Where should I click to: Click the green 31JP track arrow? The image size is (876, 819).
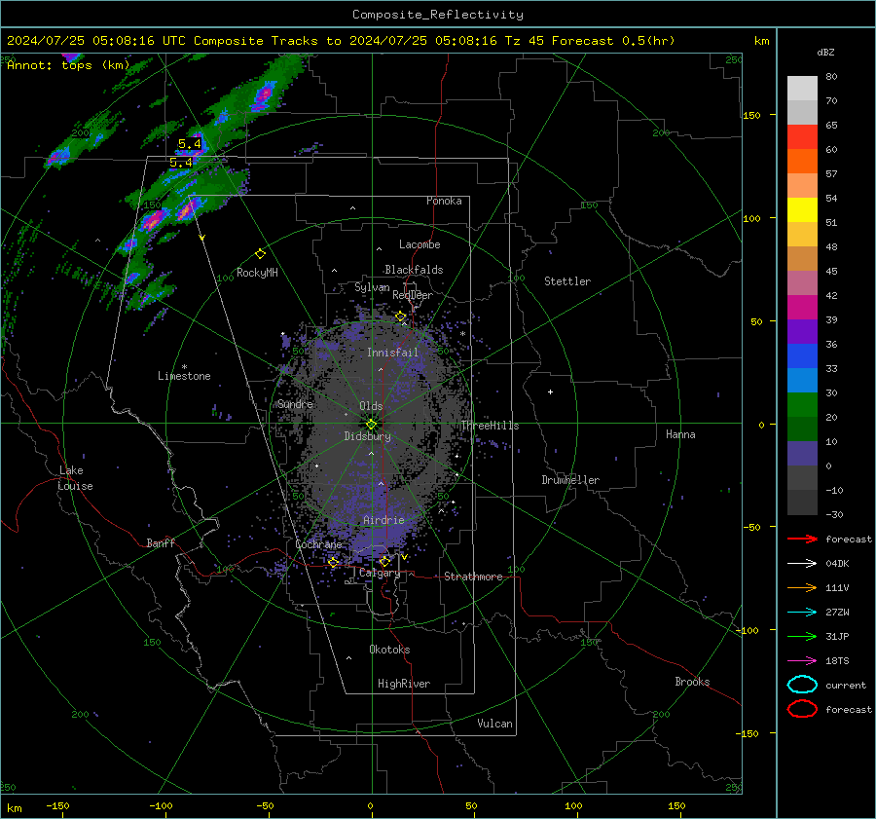pyautogui.click(x=802, y=636)
